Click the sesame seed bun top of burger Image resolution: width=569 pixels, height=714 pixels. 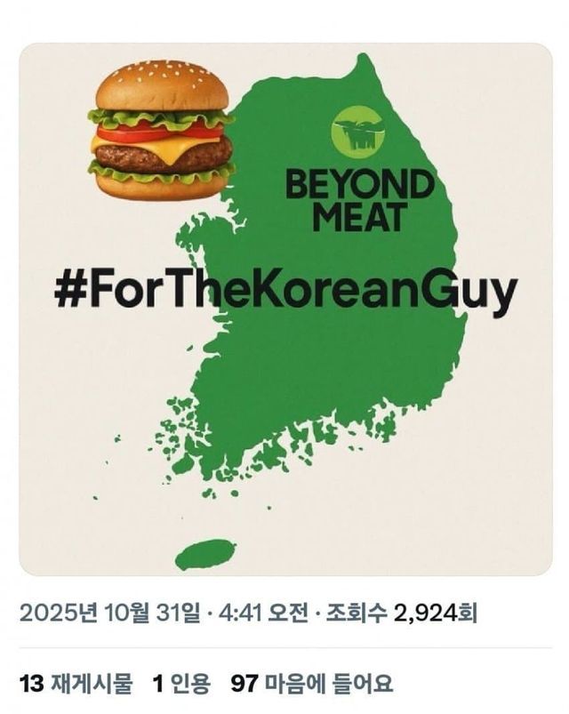(163, 85)
